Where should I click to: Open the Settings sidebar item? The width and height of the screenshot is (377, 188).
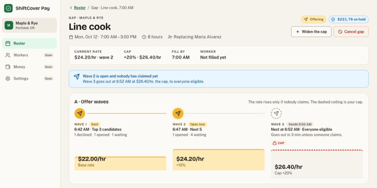[29, 79]
